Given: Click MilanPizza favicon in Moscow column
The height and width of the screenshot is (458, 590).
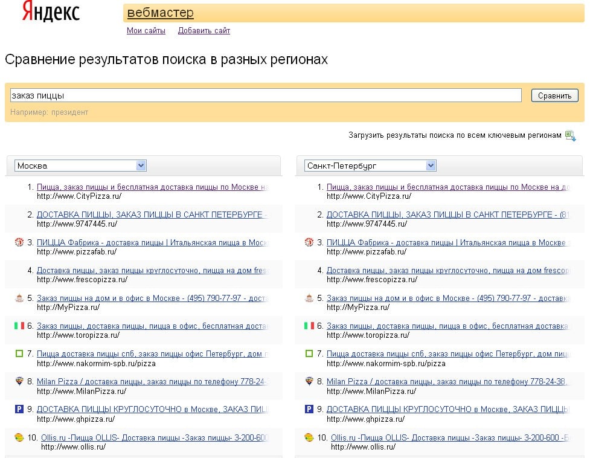Looking at the screenshot, I should [19, 381].
